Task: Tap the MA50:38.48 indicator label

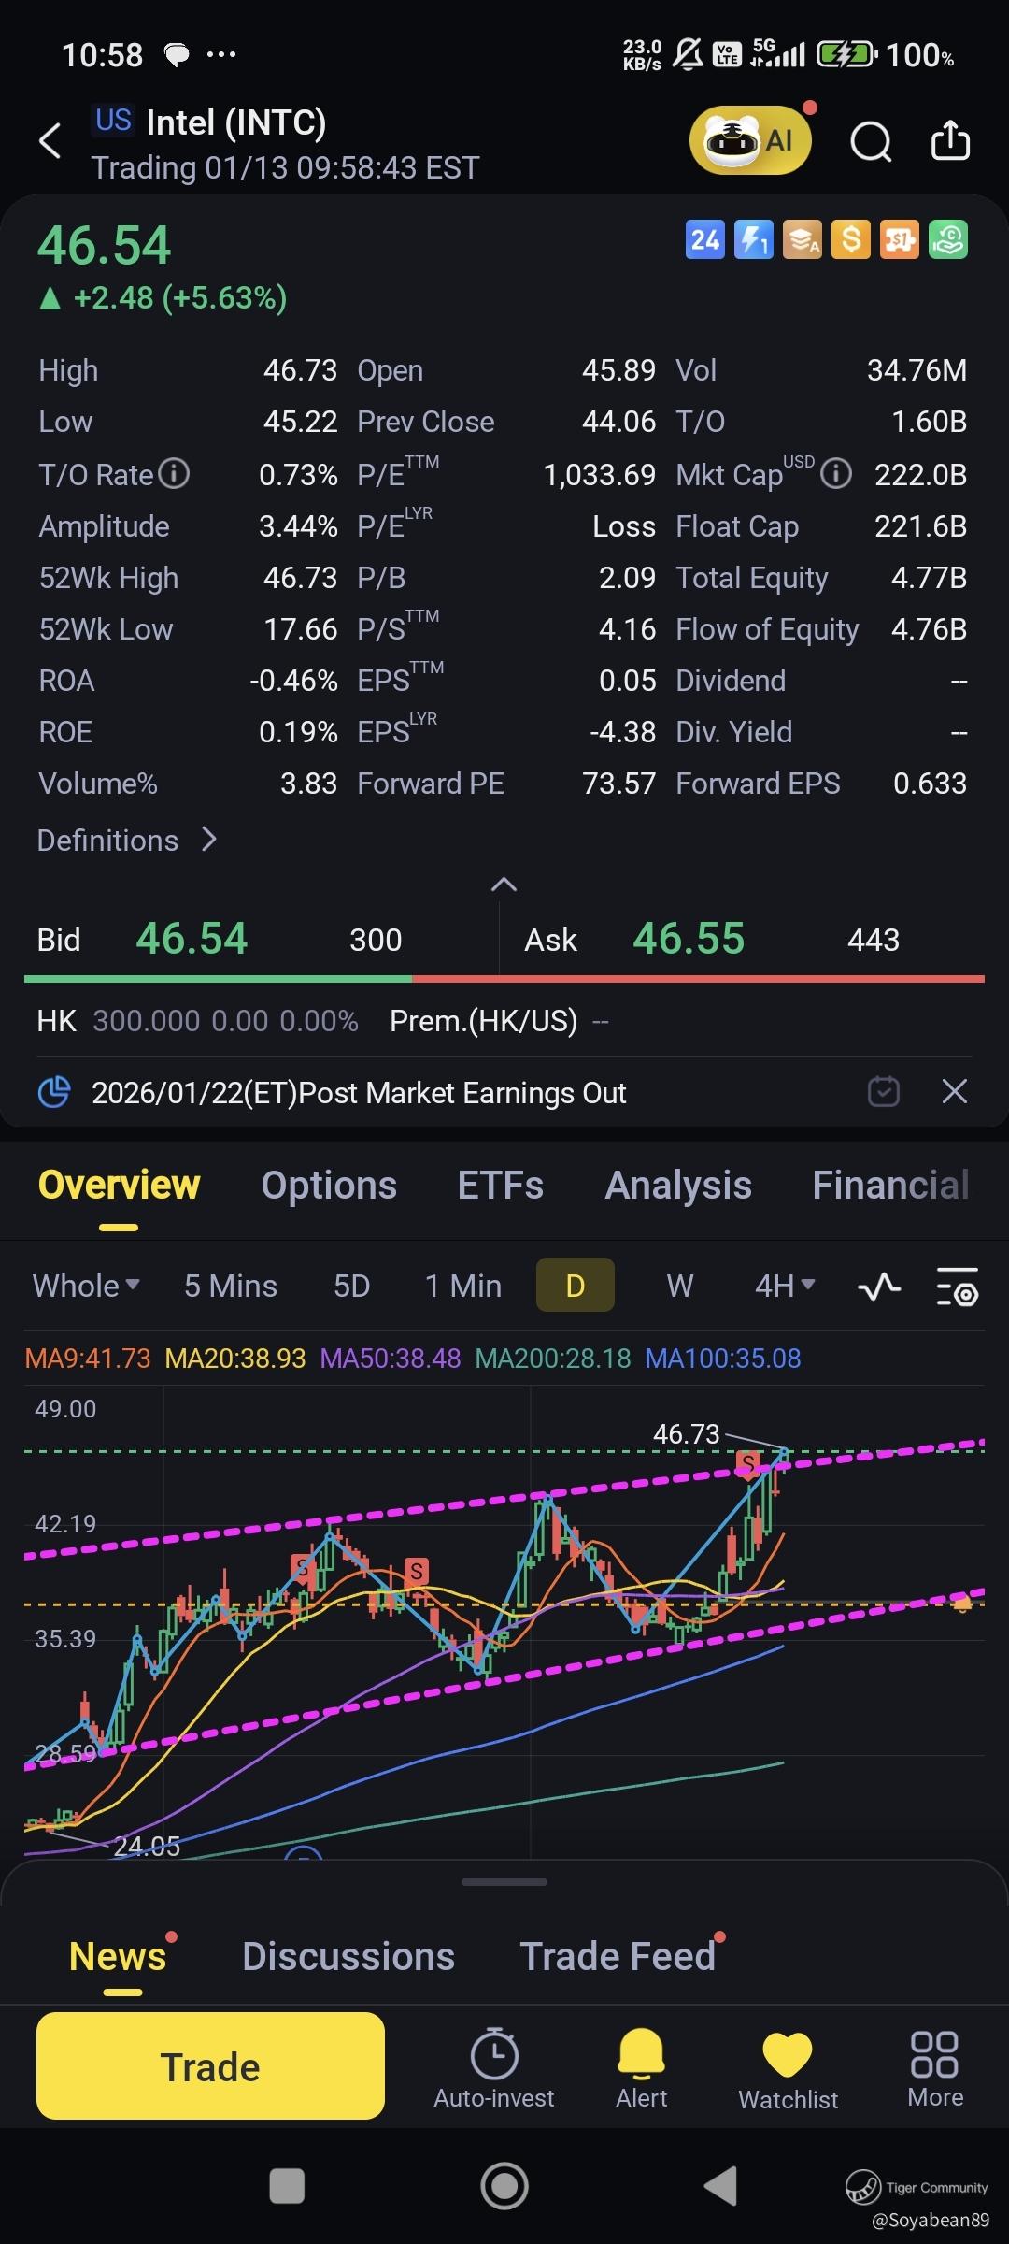Action: click(x=391, y=1358)
